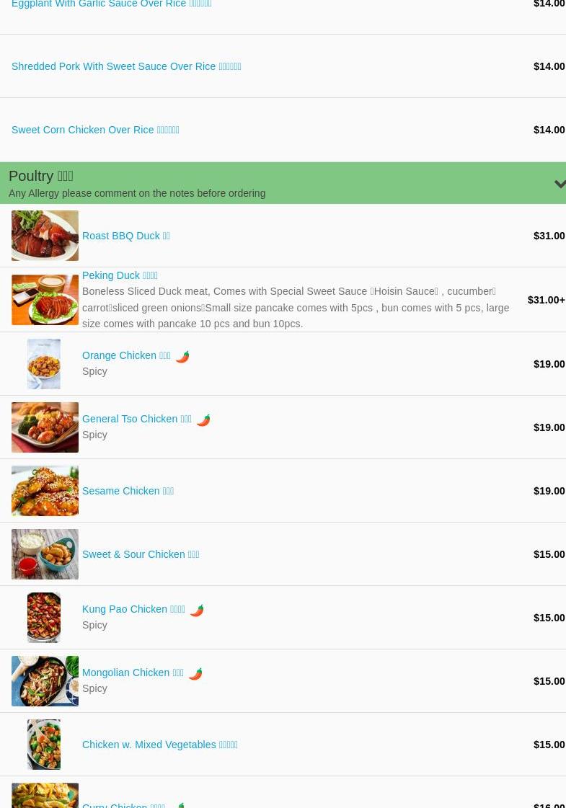Open the General Tso Chicken photo
This screenshot has width=566, height=808.
point(45,427)
